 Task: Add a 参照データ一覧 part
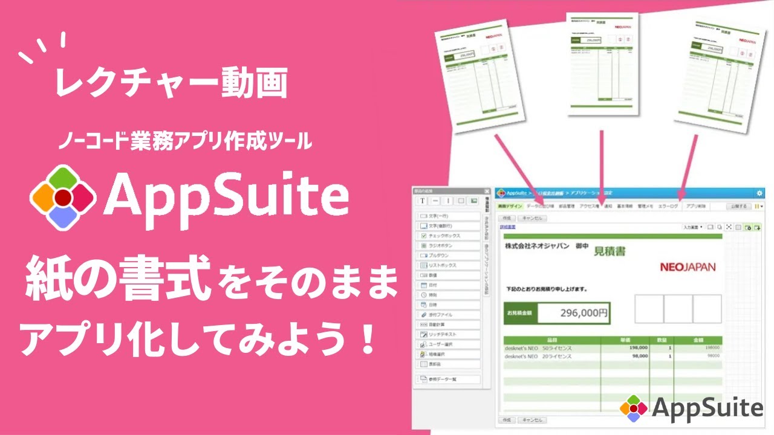tap(448, 379)
